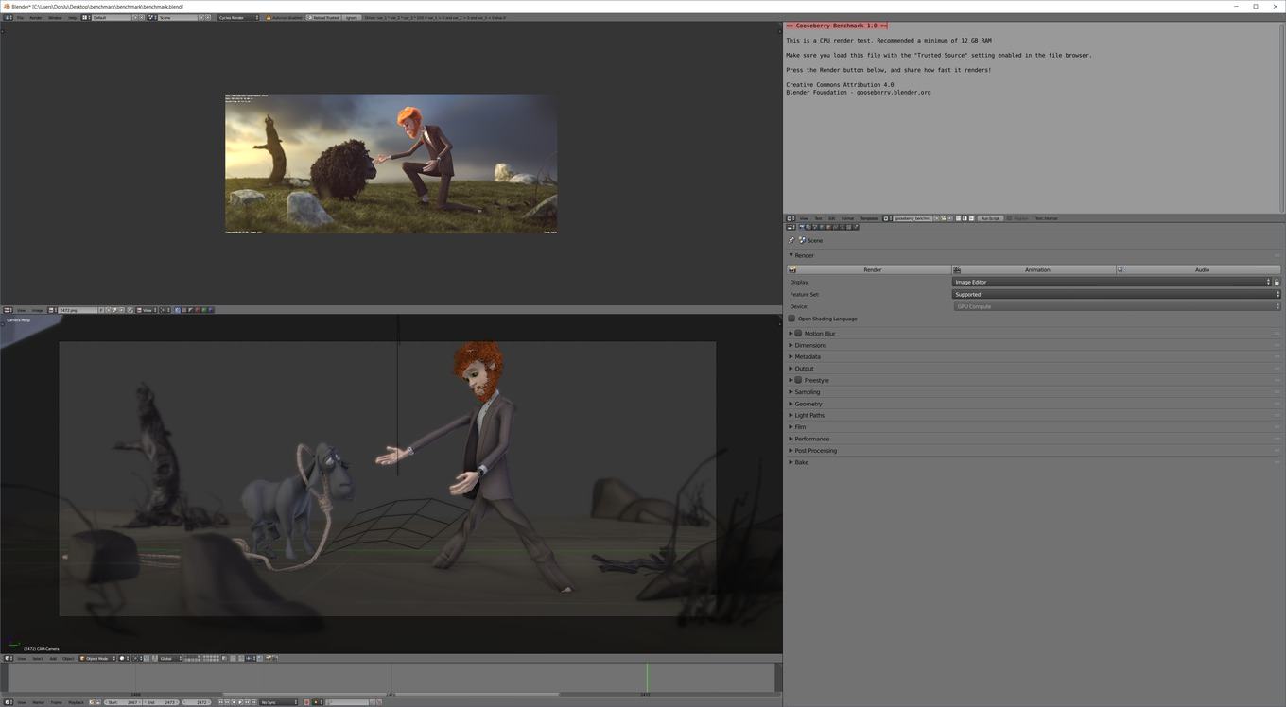Open the Info editor type selector icon
This screenshot has height=707, width=1286.
[x=8, y=17]
